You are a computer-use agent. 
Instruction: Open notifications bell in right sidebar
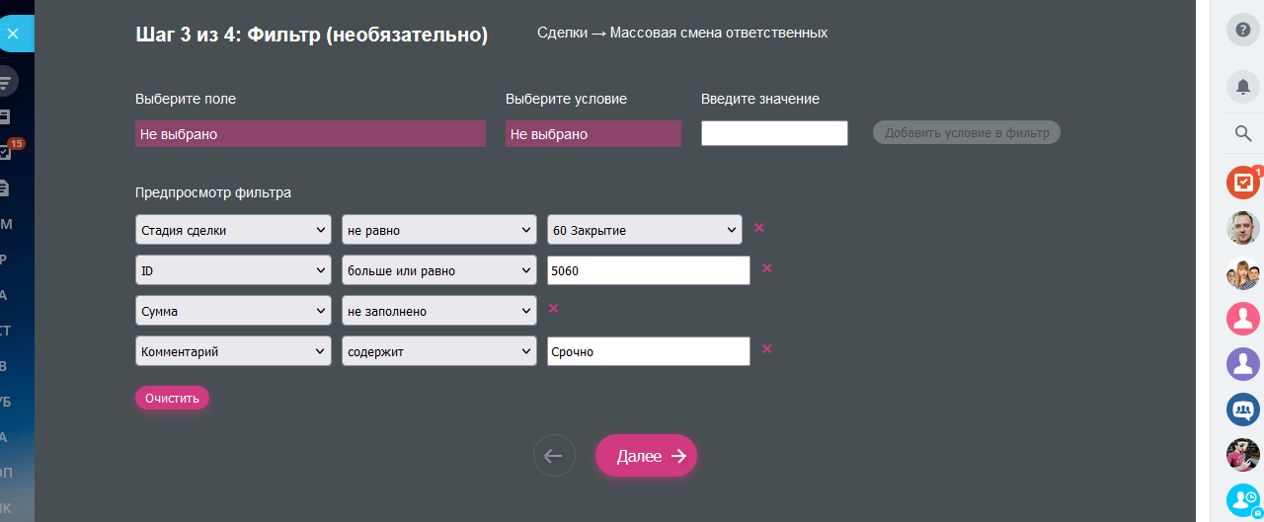(1243, 86)
